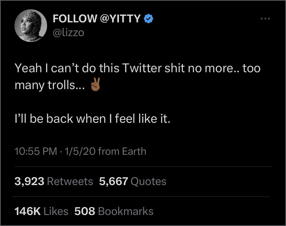This screenshot has width=286, height=226.
Task: Open the "Quotes" label link
Action: pos(148,181)
